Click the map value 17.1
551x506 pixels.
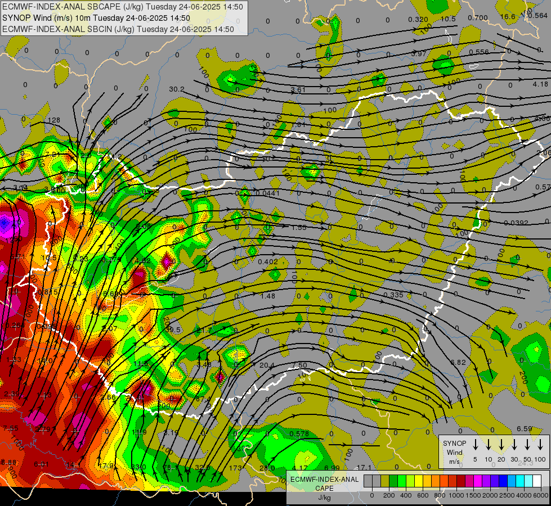[364, 467]
